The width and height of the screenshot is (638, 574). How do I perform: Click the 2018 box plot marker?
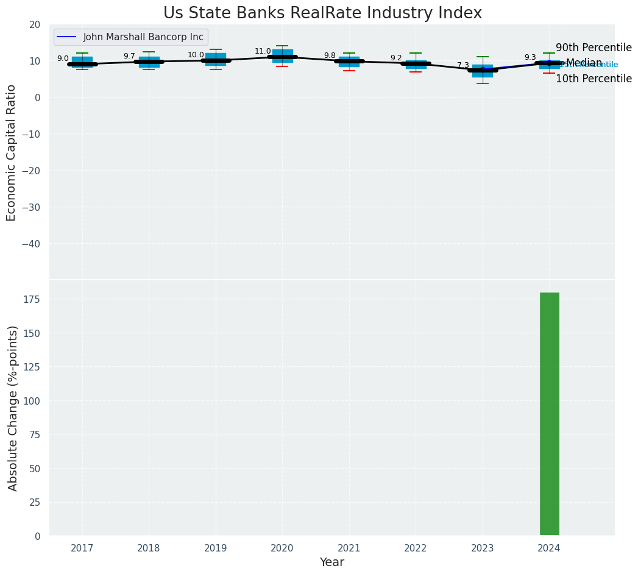(x=149, y=61)
